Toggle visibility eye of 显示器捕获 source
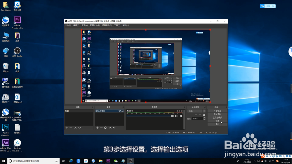Viewport: 292px width, 164px height. [x=119, y=111]
